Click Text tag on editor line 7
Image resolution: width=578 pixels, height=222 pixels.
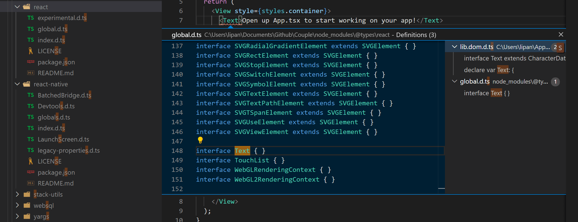(230, 20)
